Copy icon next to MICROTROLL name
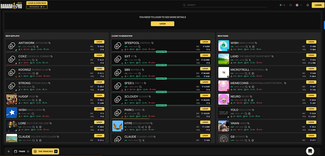 click(267, 70)
